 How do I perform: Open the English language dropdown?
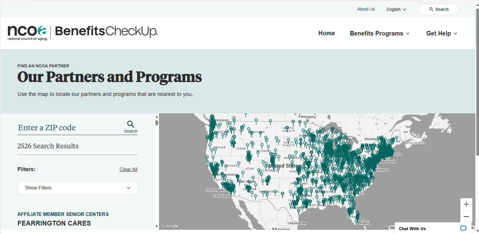pos(396,9)
